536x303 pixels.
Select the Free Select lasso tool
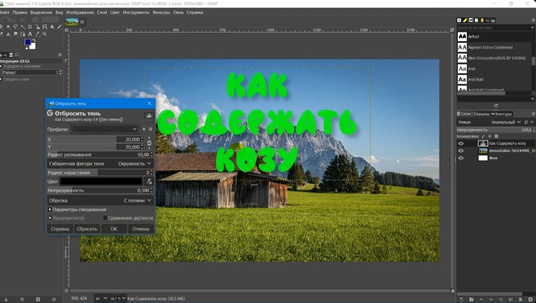(15, 27)
